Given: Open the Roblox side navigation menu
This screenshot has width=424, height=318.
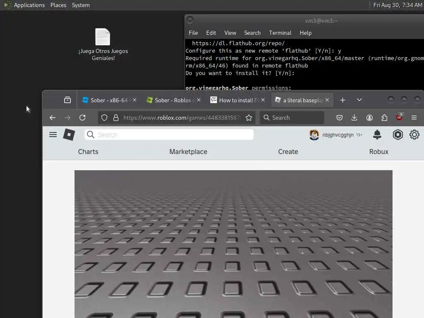Looking at the screenshot, I should 53,135.
